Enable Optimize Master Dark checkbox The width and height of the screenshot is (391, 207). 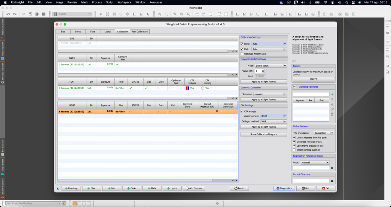(x=242, y=54)
